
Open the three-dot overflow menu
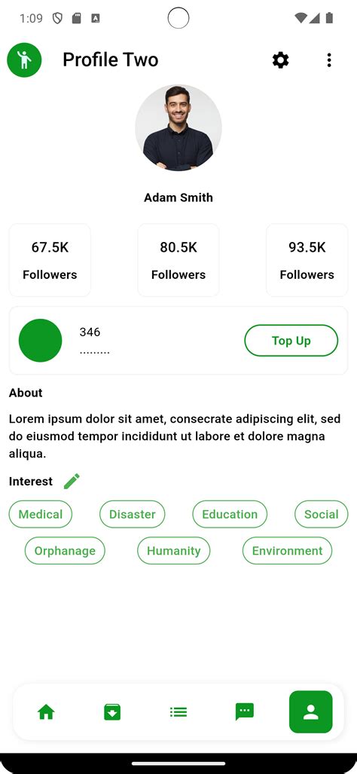click(329, 60)
